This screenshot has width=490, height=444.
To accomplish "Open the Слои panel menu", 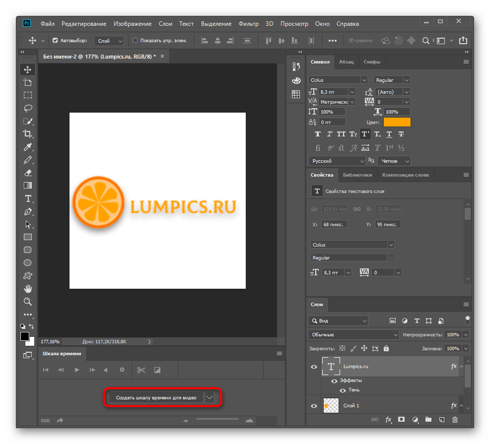I will (x=466, y=305).
